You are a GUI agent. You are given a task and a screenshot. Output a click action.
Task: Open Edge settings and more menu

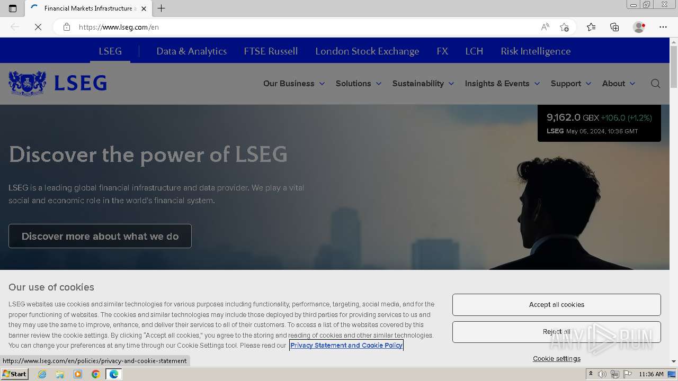tap(663, 27)
